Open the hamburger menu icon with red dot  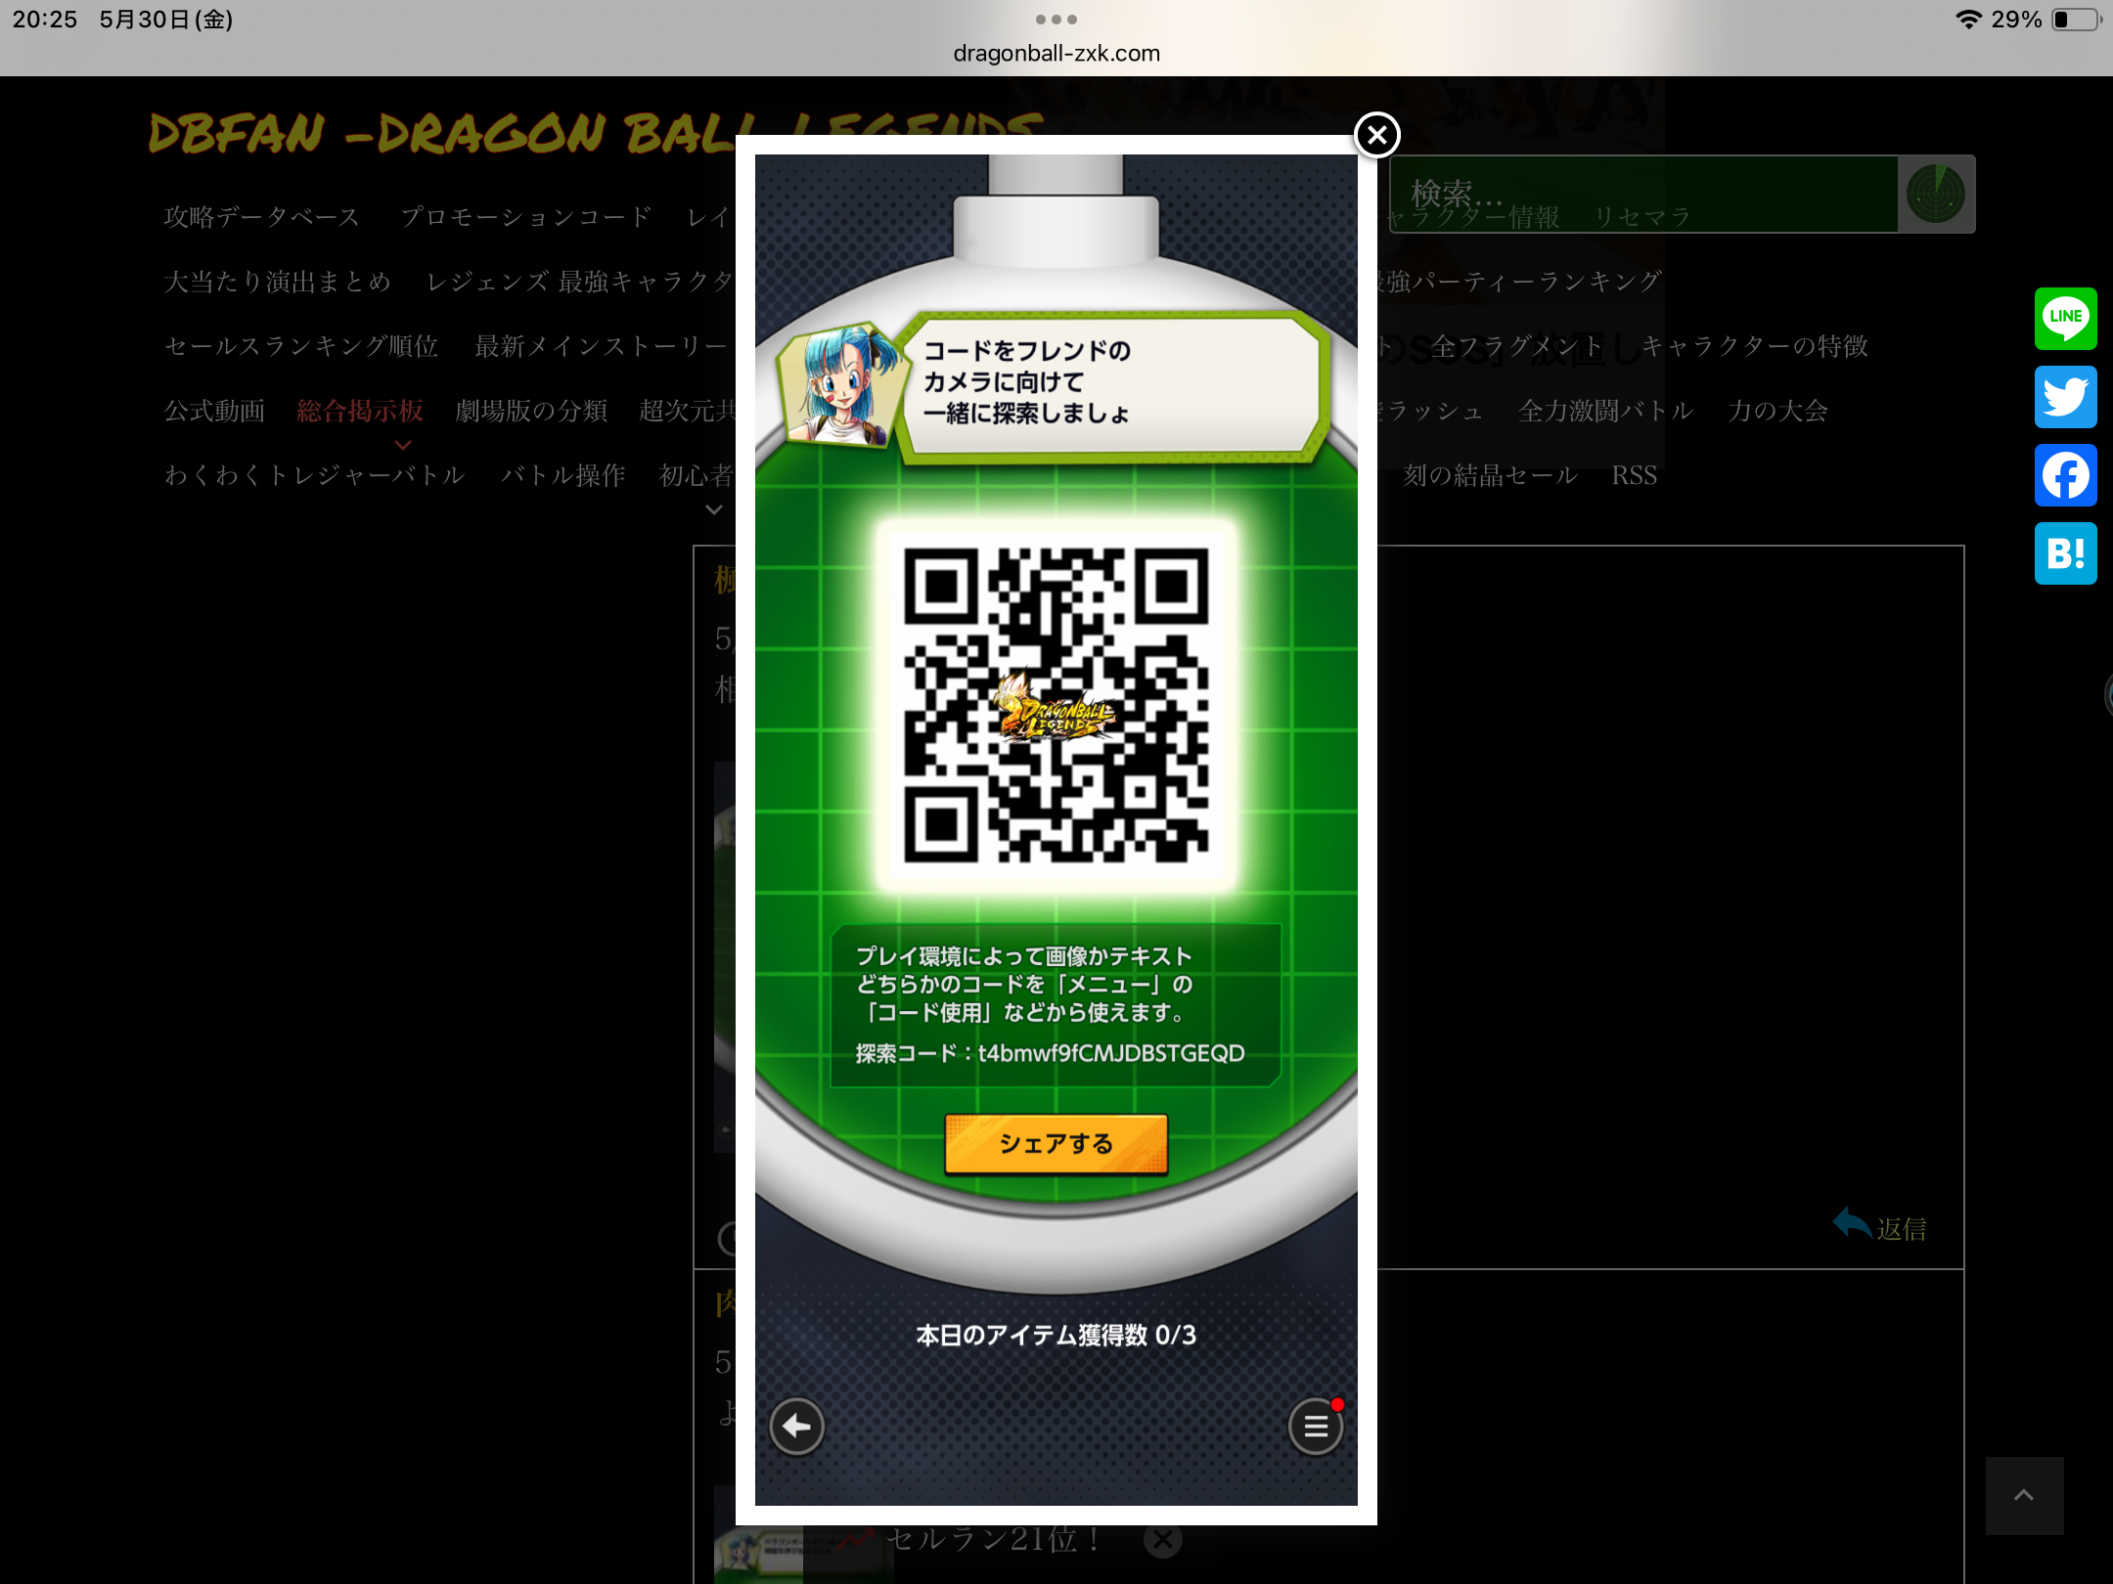tap(1315, 1427)
